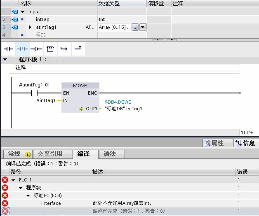The height and width of the screenshot is (216, 259).
Task: Click the add-output star on MOVE box
Action: tap(81, 109)
